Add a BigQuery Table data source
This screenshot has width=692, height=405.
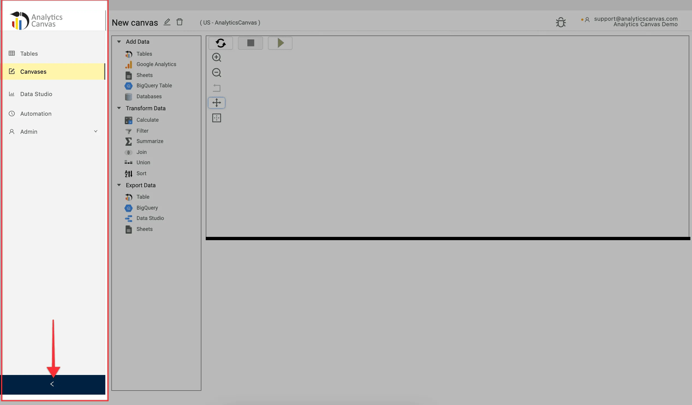tap(154, 85)
